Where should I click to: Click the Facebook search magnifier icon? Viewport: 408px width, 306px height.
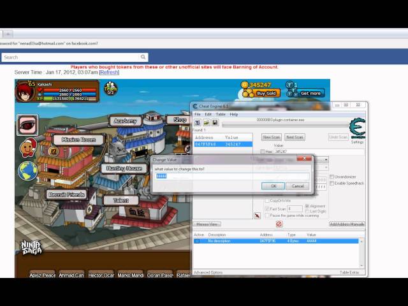[143, 57]
